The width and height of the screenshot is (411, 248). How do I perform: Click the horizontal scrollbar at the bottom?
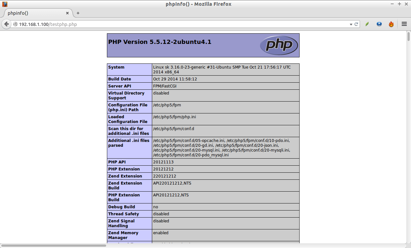pos(54,246)
